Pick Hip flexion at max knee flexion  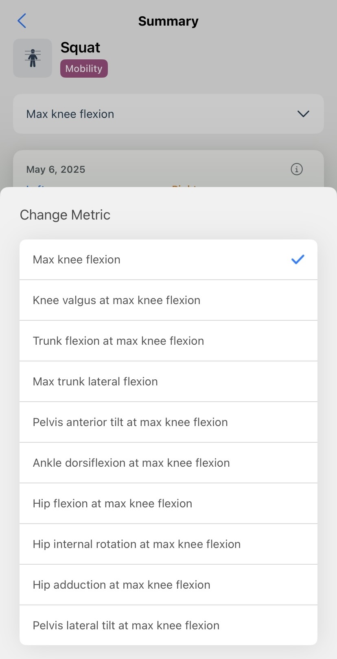coord(168,504)
